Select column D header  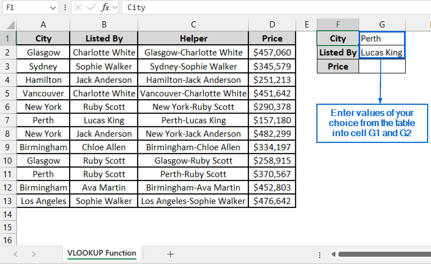[x=272, y=24]
